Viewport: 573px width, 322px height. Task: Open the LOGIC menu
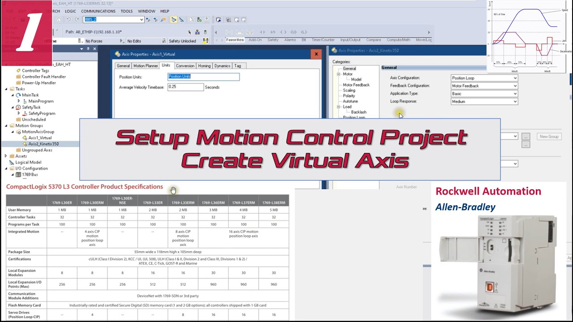pos(70,11)
